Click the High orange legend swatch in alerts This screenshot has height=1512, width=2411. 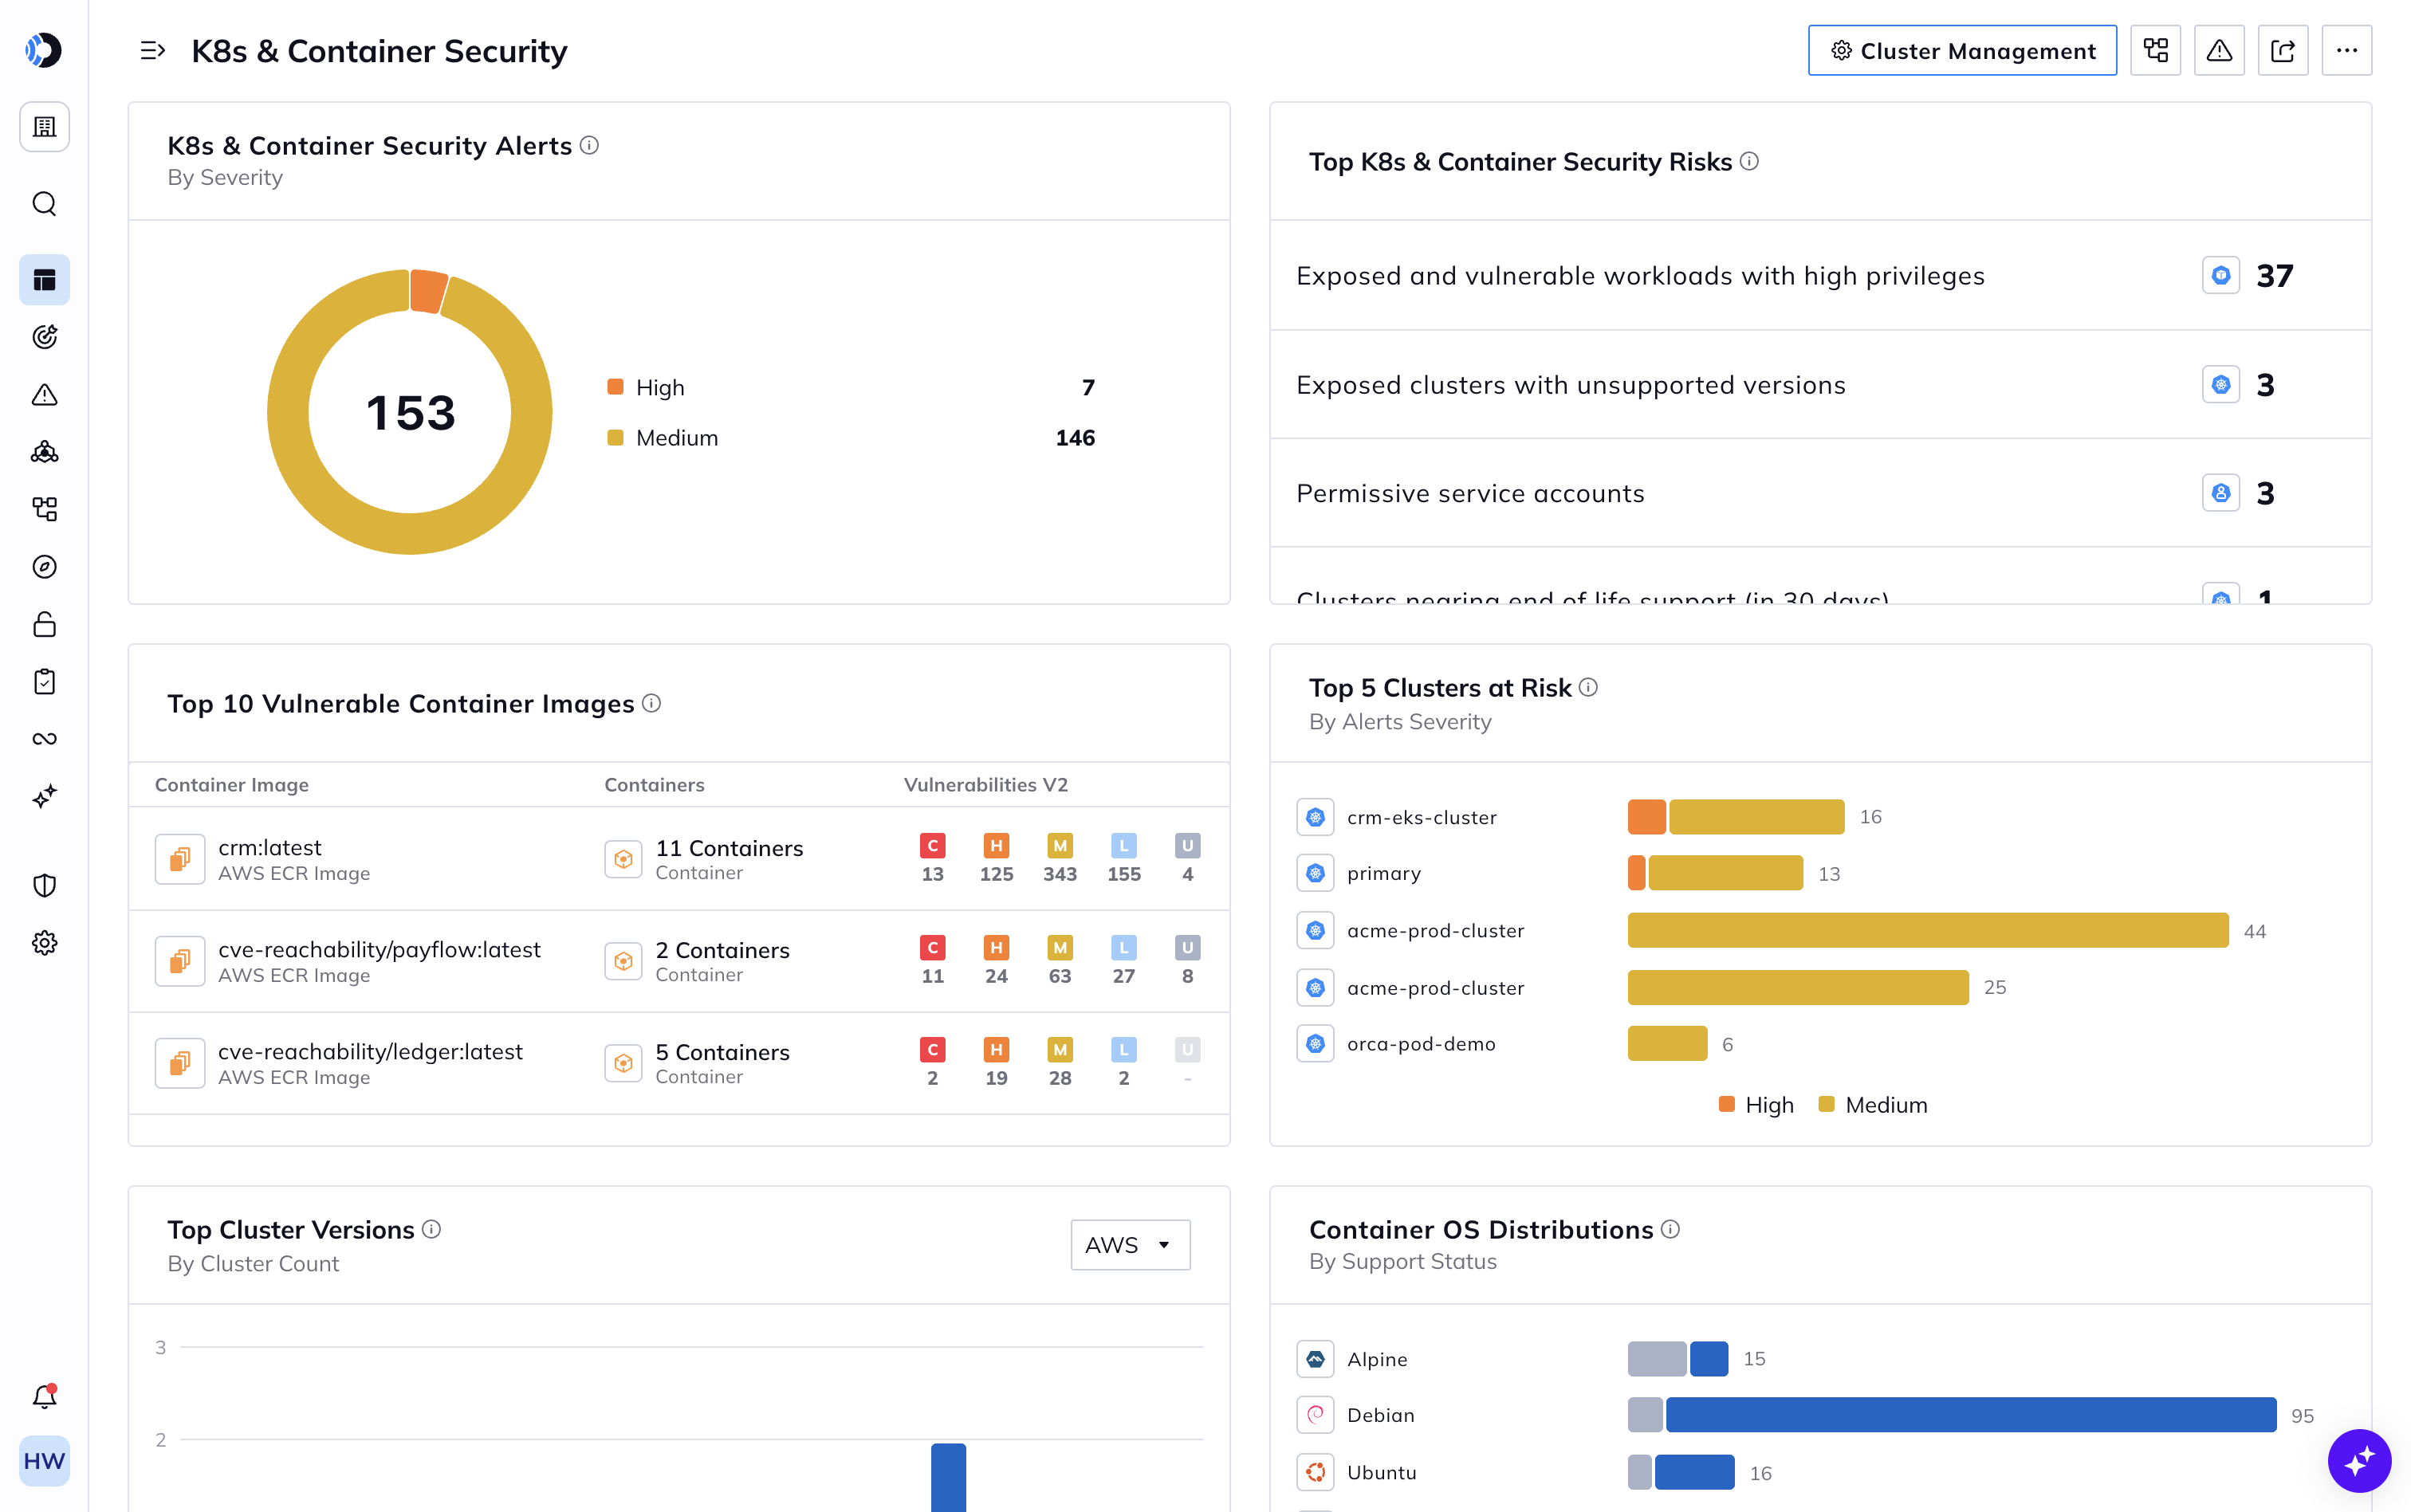pos(615,387)
